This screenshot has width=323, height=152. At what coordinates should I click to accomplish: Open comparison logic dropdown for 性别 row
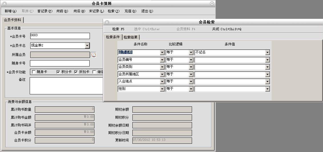[x=191, y=89]
